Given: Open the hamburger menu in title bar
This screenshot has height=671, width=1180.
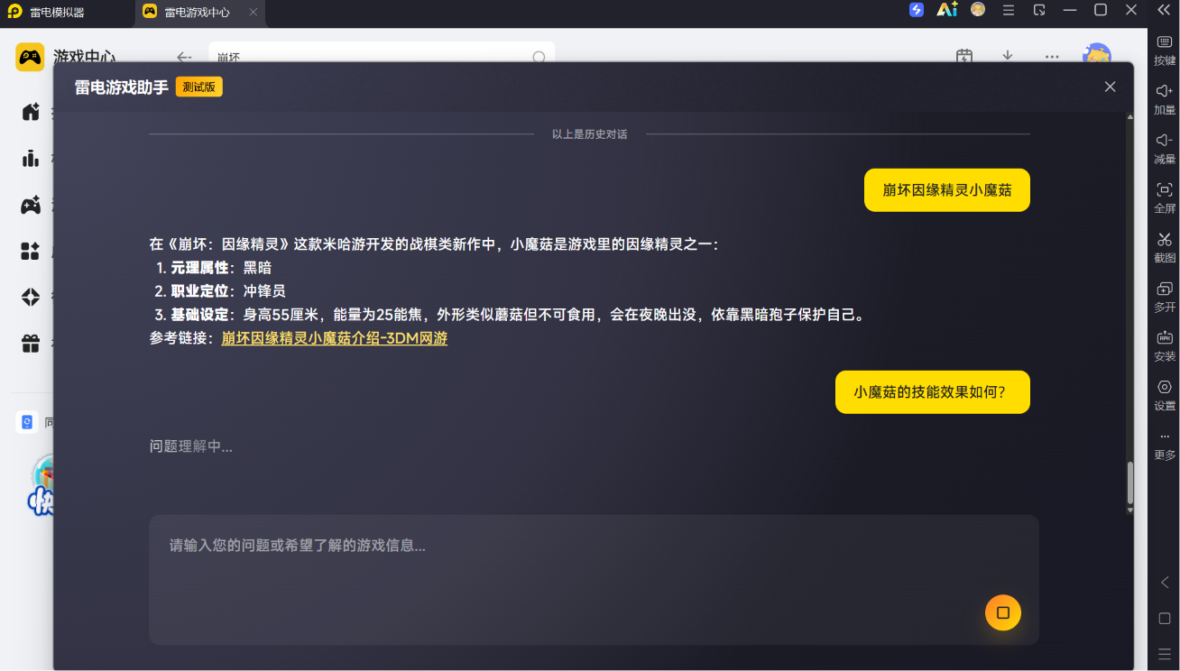Looking at the screenshot, I should click(1009, 10).
